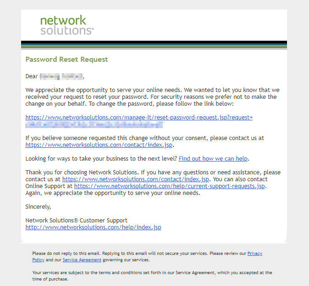The image size is (309, 286).
Task: Click the blurred recipient name after 'Dear'
Action: coord(61,76)
